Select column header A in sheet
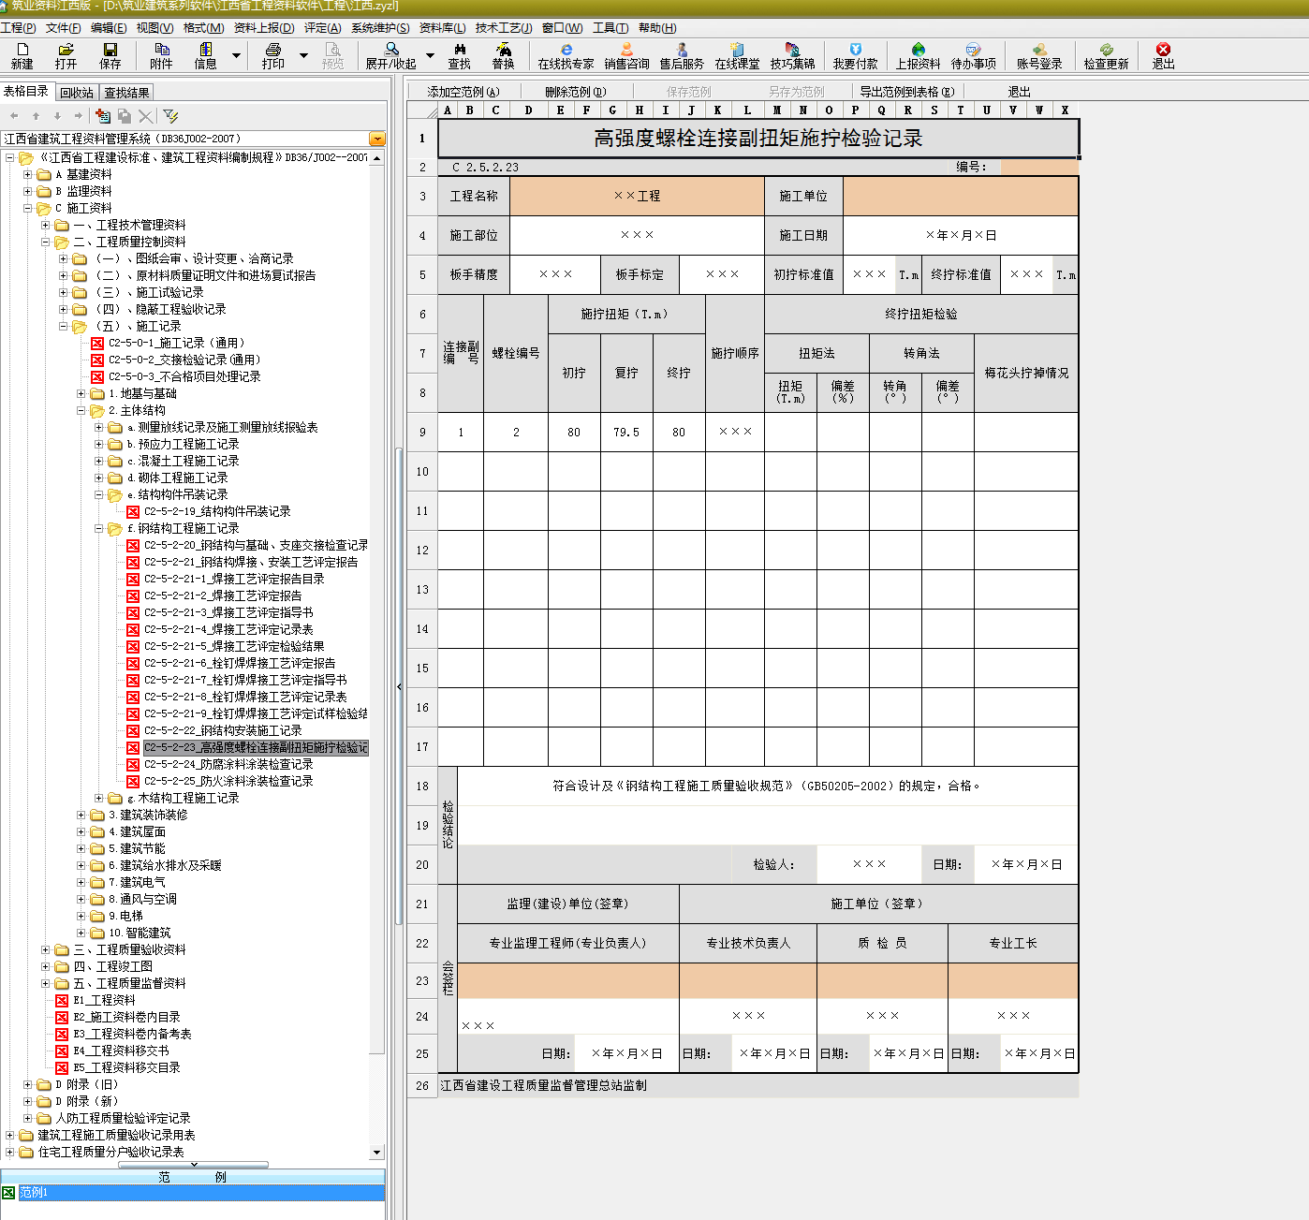 pyautogui.click(x=448, y=110)
